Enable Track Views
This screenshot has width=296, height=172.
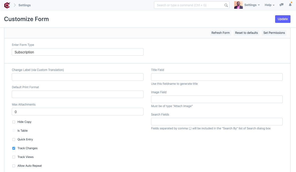tap(14, 157)
